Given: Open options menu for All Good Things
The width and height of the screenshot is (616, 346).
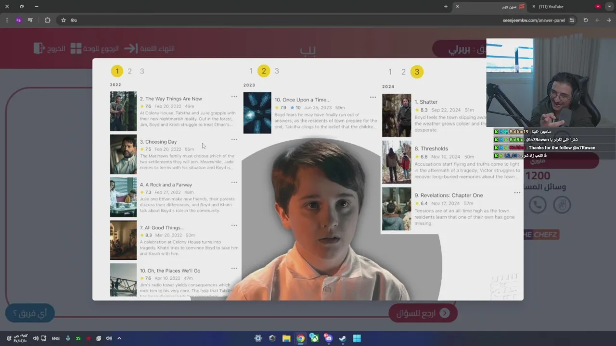Looking at the screenshot, I should coord(234,225).
